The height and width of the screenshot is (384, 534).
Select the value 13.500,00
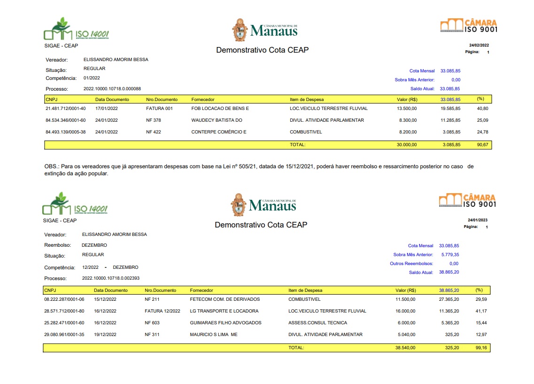[x=407, y=109]
